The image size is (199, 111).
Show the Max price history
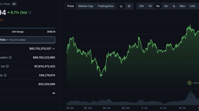(x=182, y=6)
